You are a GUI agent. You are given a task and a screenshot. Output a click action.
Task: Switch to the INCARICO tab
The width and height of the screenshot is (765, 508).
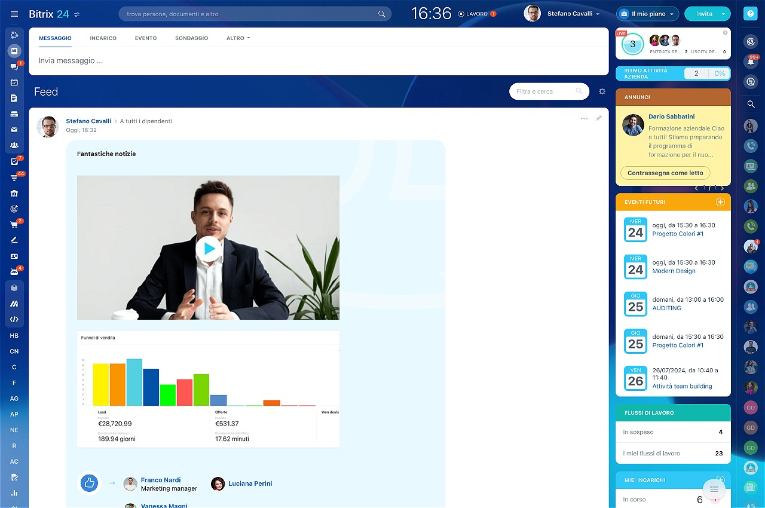[x=103, y=38]
